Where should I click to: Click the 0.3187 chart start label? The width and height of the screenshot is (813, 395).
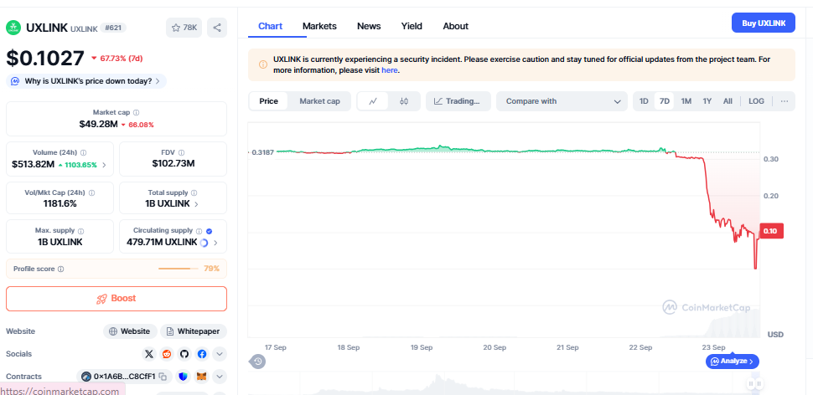pos(262,152)
